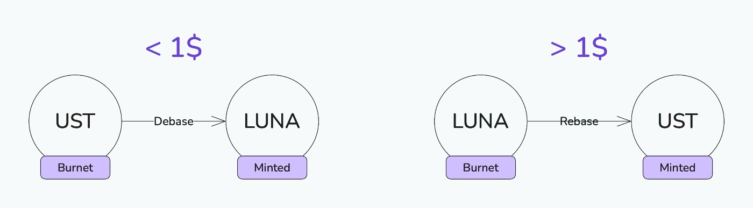Viewport: 753px width, 208px height.
Task: Select the LUNA circle in the over-$1 diagram
Action: (x=480, y=121)
